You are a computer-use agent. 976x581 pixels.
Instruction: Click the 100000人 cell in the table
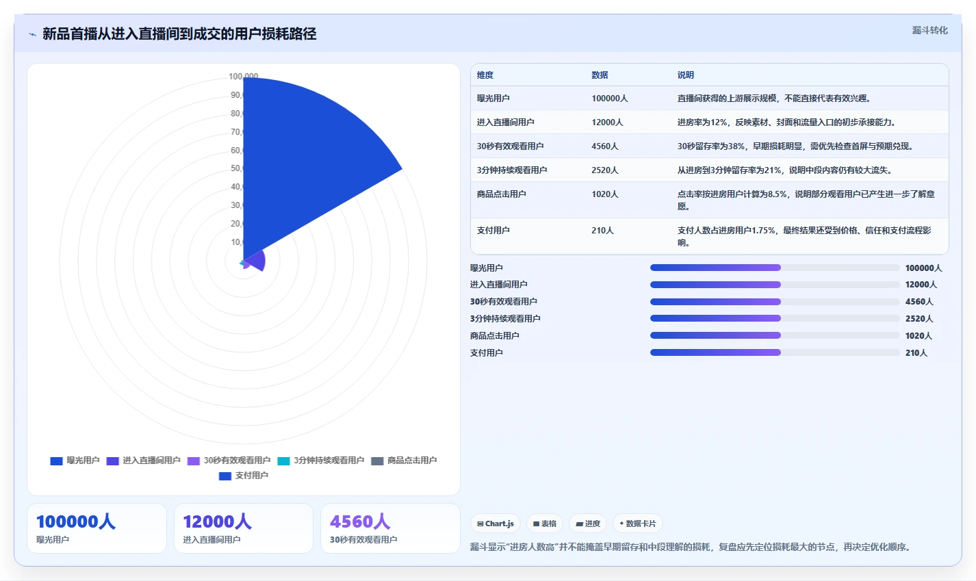click(x=610, y=99)
